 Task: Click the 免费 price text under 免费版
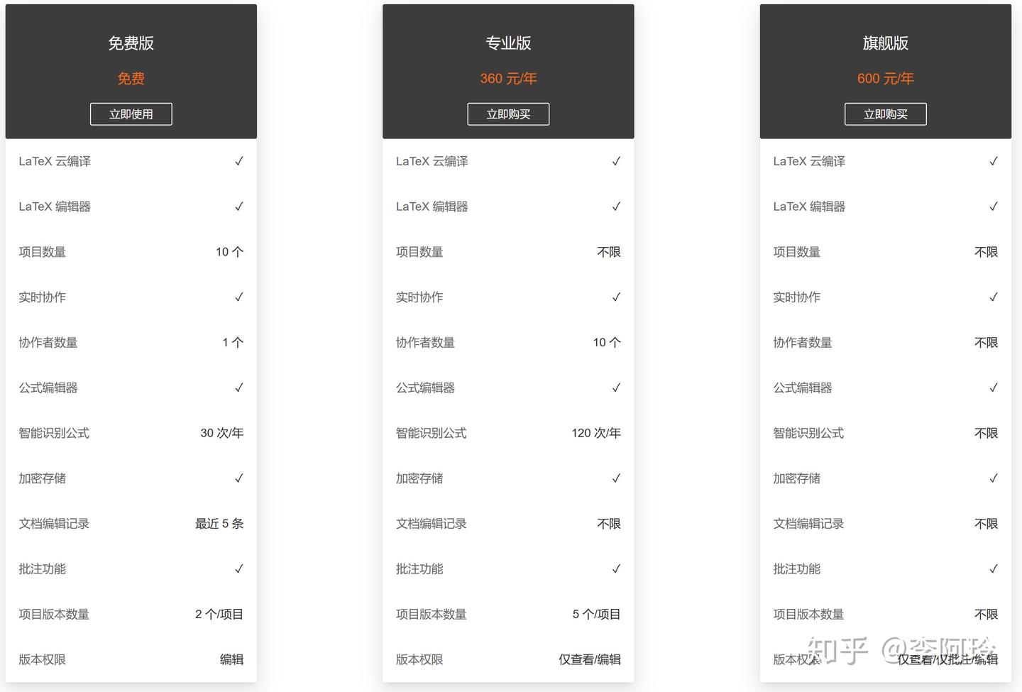[131, 78]
